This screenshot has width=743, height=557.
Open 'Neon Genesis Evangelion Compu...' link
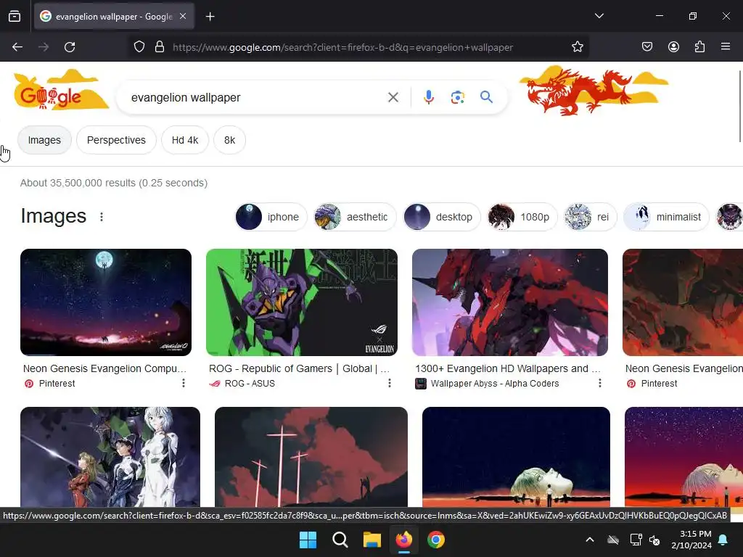pyautogui.click(x=104, y=368)
